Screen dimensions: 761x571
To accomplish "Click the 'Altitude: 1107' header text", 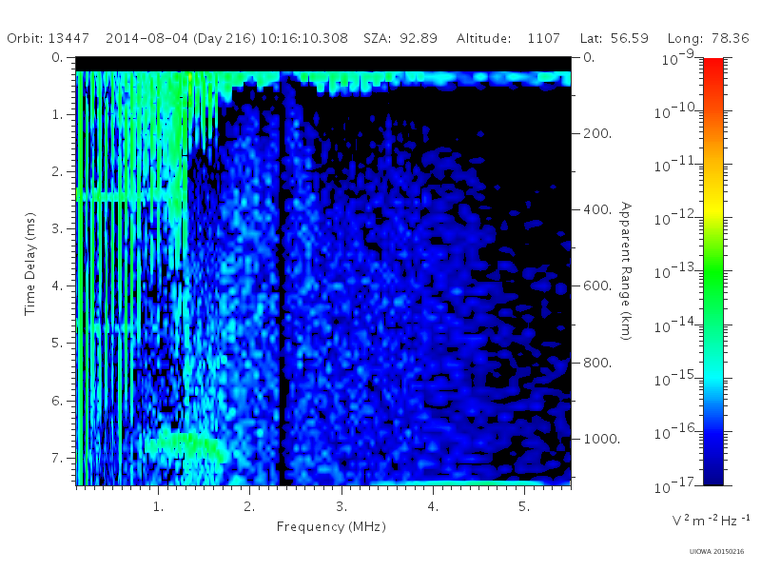I will point(508,38).
